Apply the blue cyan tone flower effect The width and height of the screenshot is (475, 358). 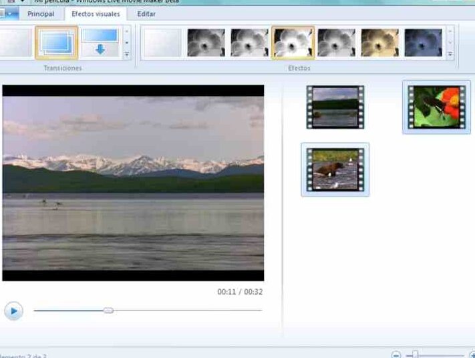pos(423,43)
